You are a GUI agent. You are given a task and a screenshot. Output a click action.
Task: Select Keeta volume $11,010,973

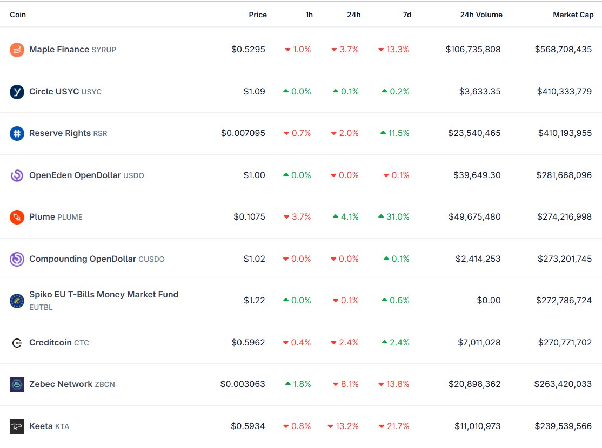[x=478, y=426]
